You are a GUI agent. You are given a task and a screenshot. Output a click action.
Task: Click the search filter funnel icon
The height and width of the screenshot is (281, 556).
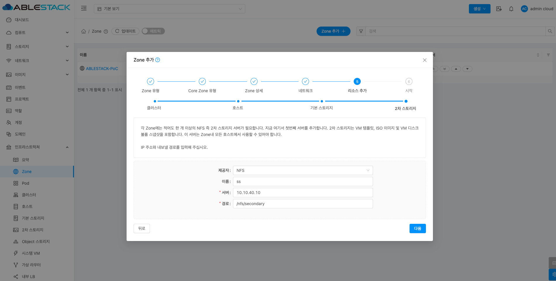pyautogui.click(x=361, y=31)
